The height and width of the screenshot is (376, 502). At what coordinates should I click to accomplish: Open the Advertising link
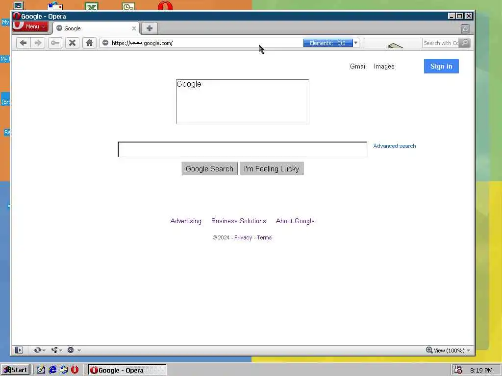(x=186, y=221)
